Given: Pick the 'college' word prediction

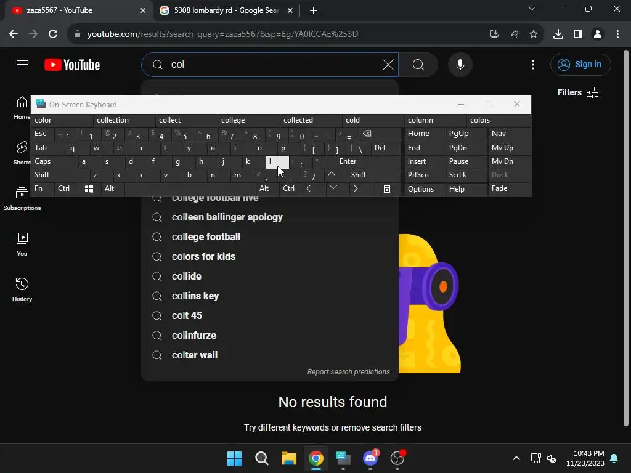Looking at the screenshot, I should tap(249, 120).
